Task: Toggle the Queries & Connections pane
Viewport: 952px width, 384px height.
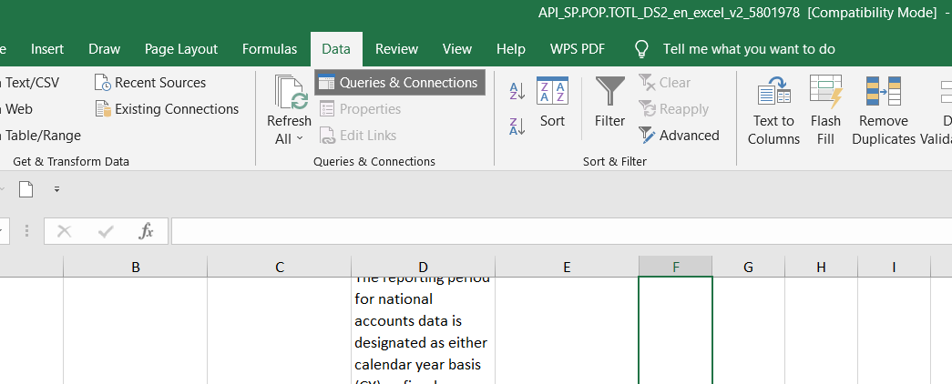Action: [x=399, y=83]
